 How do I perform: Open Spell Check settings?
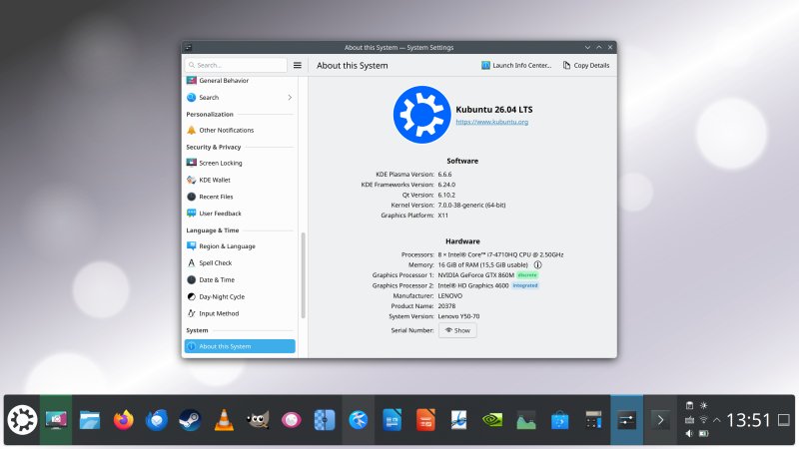240,263
